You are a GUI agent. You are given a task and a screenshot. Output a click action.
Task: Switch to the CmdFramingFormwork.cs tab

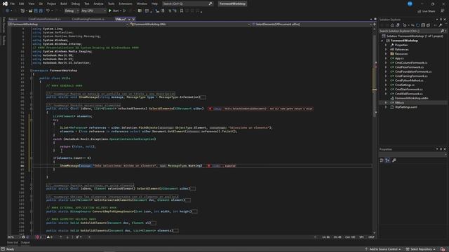click(88, 19)
